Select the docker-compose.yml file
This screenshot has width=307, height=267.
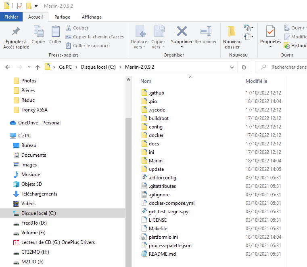[171, 203]
